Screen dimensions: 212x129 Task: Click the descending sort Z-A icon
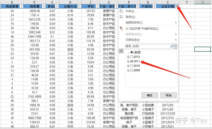point(121,17)
